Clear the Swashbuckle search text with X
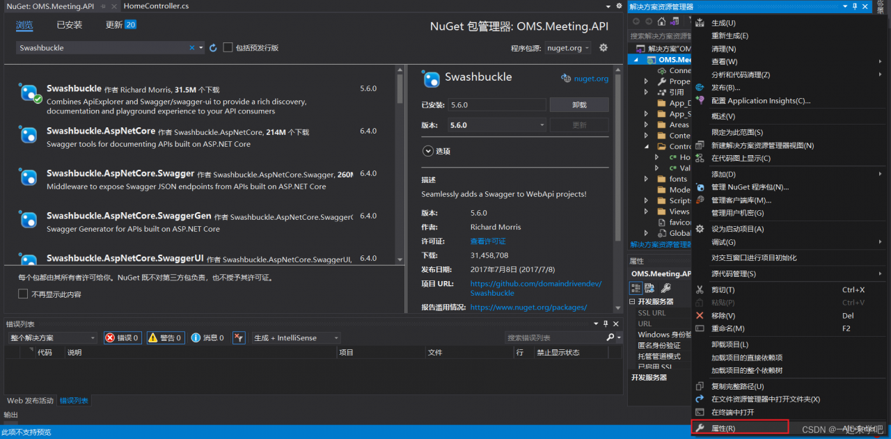 pos(192,48)
